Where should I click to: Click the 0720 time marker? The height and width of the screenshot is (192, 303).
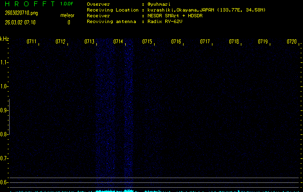(291, 41)
